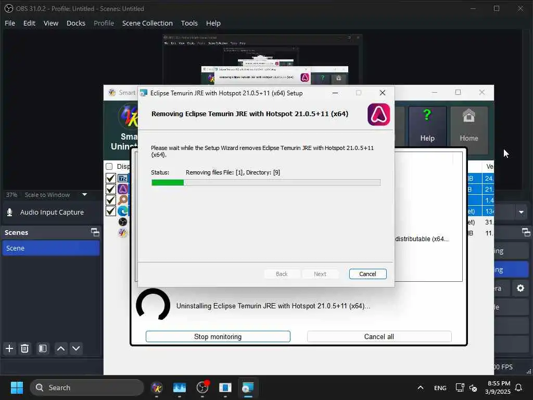Viewport: 533px width, 400px height.
Task: Add a new scene with the plus icon
Action: (x=9, y=348)
